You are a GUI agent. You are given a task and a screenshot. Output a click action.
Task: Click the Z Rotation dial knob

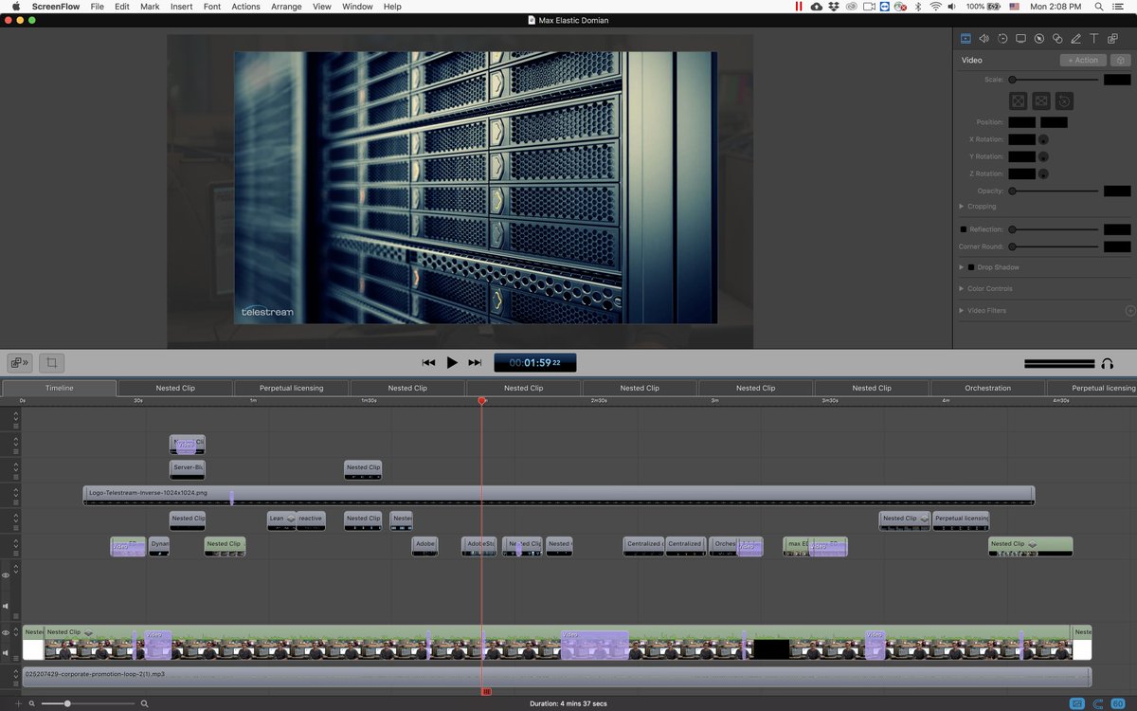click(x=1043, y=173)
